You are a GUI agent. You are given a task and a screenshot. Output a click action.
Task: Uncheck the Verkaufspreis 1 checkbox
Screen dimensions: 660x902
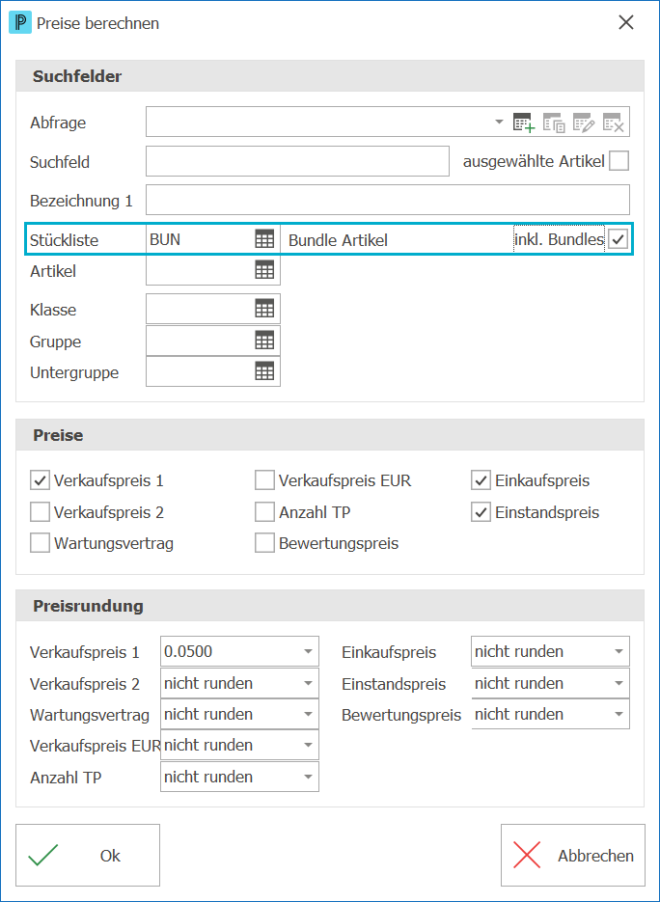coord(40,480)
